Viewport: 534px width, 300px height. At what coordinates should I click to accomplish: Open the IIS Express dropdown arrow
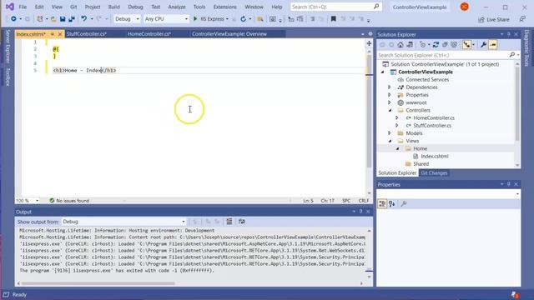[227, 19]
